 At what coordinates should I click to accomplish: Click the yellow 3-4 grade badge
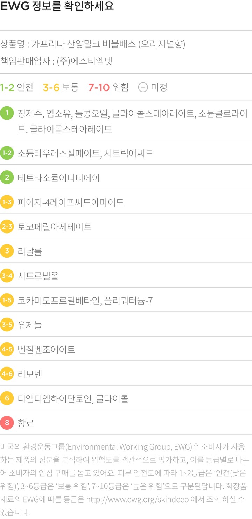[7, 276]
